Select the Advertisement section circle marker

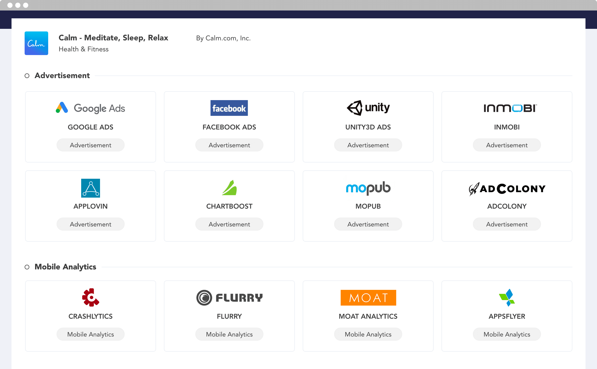point(27,76)
